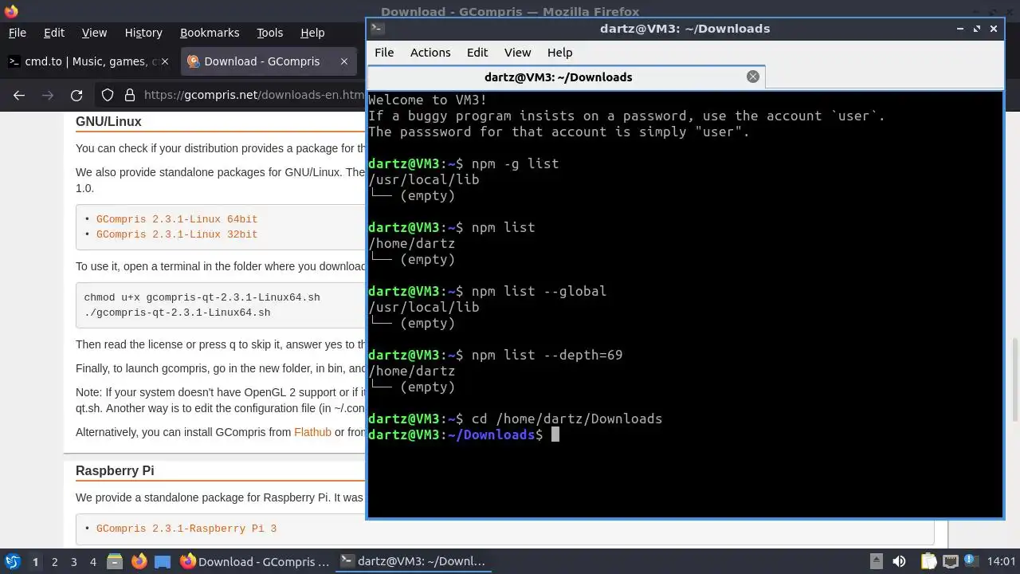
Task: Open the removable media eject tray icon
Action: [x=876, y=561]
